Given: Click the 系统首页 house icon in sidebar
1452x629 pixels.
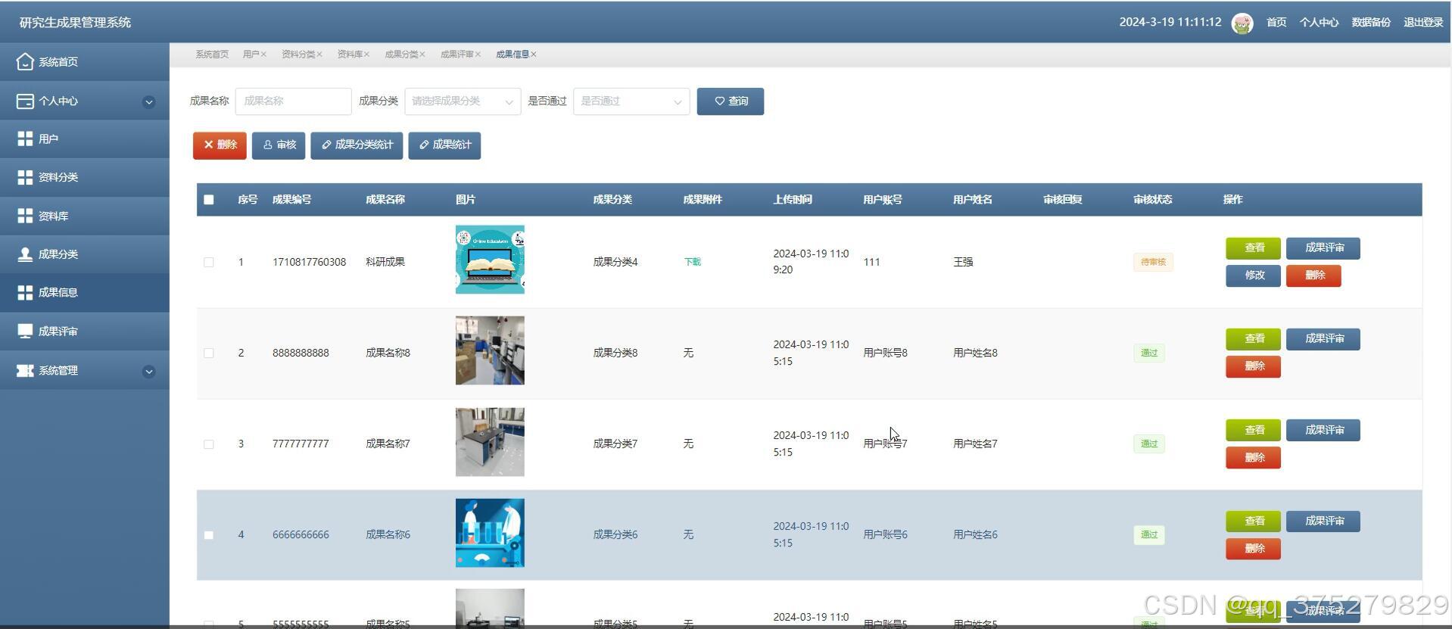Looking at the screenshot, I should point(25,61).
